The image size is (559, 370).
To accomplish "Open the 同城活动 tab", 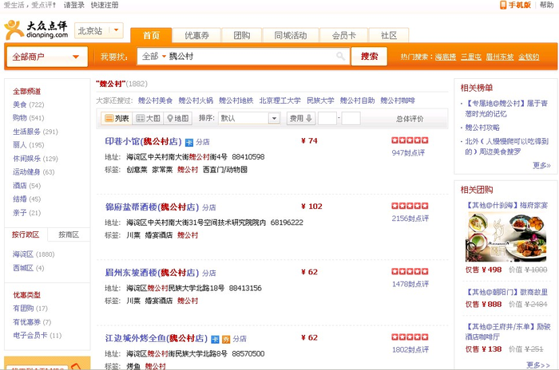I will point(291,35).
